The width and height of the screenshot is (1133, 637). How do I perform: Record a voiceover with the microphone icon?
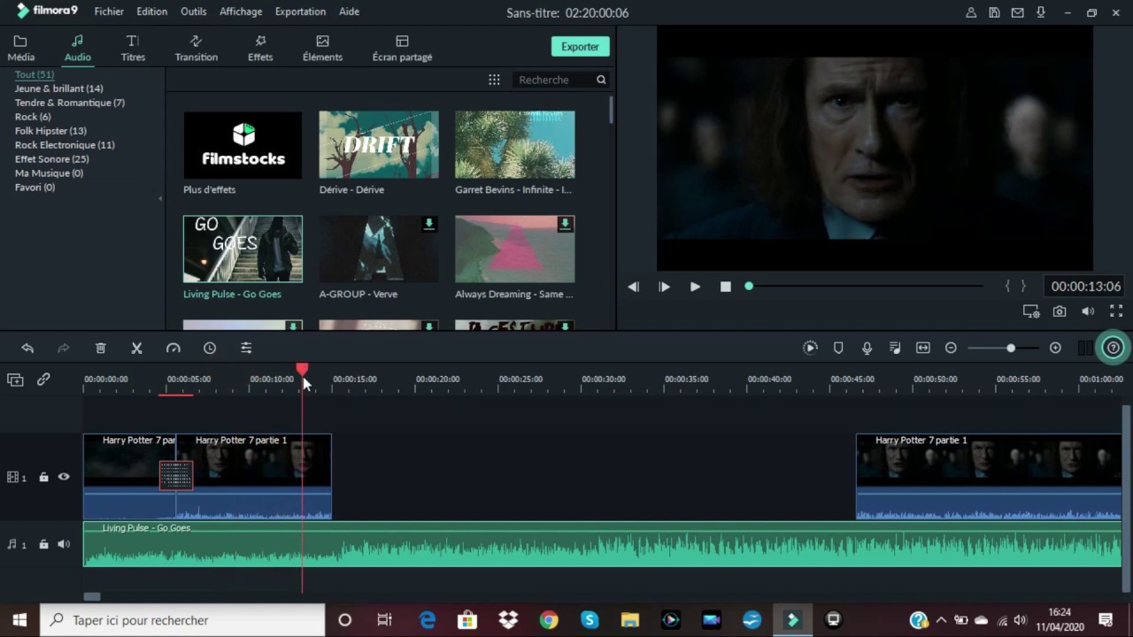(867, 349)
